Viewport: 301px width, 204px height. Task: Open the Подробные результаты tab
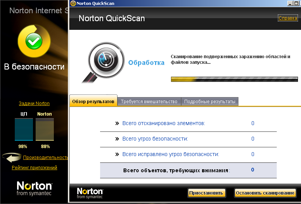[x=210, y=101]
